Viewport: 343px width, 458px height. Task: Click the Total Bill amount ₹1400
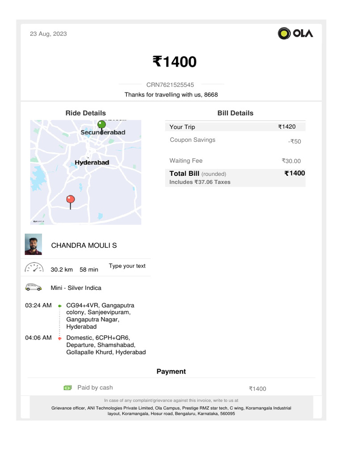tap(295, 173)
